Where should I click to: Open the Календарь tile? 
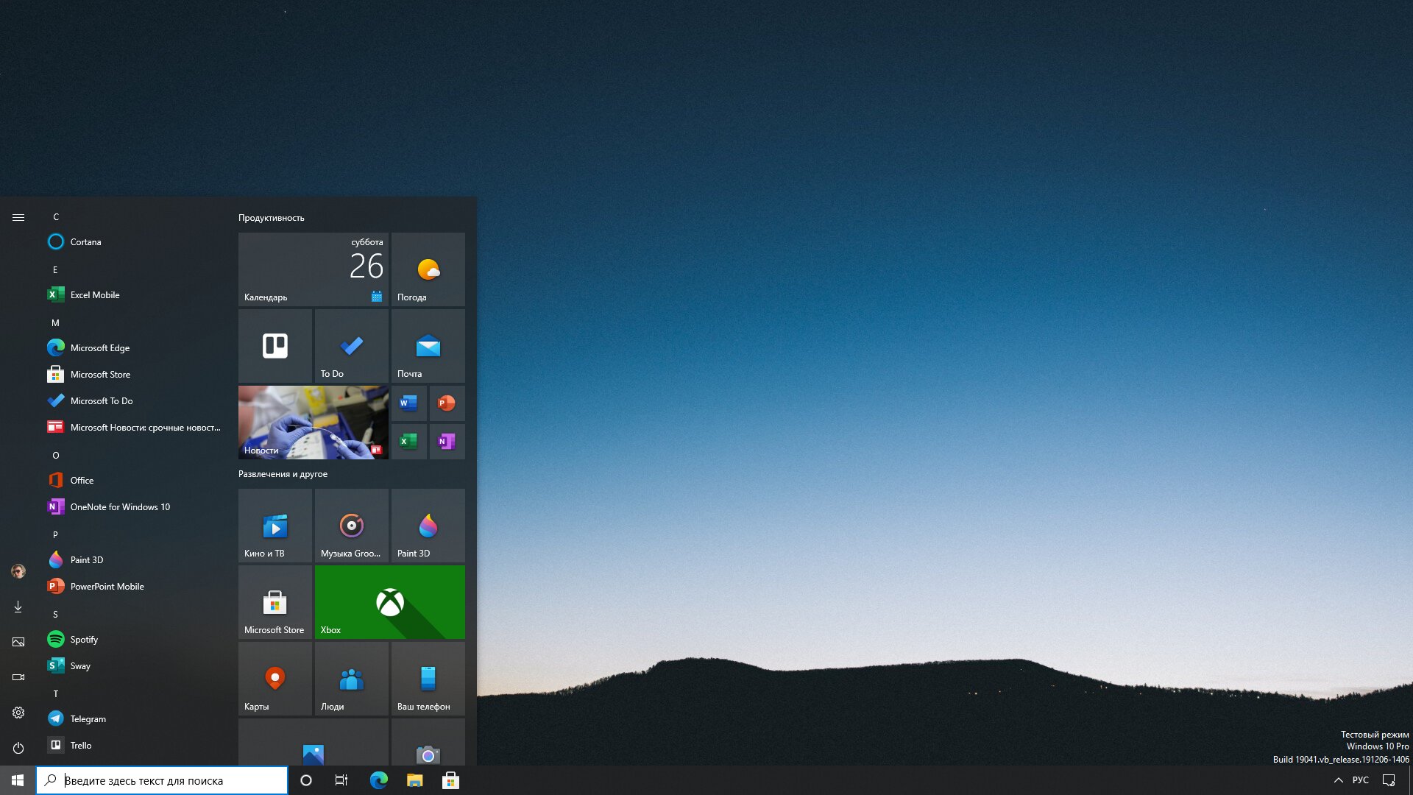click(314, 269)
